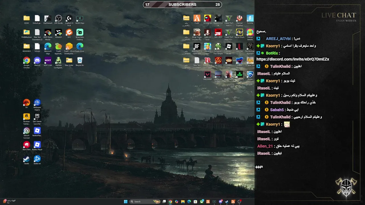Open the DS4Windows folder
This screenshot has width=365, height=205.
coord(27,34)
